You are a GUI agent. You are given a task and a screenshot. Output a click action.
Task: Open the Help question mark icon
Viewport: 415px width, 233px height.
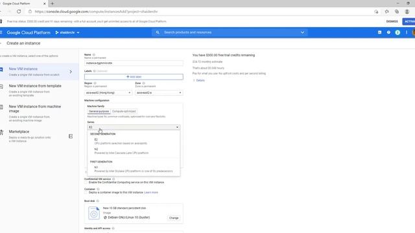[x=388, y=32]
